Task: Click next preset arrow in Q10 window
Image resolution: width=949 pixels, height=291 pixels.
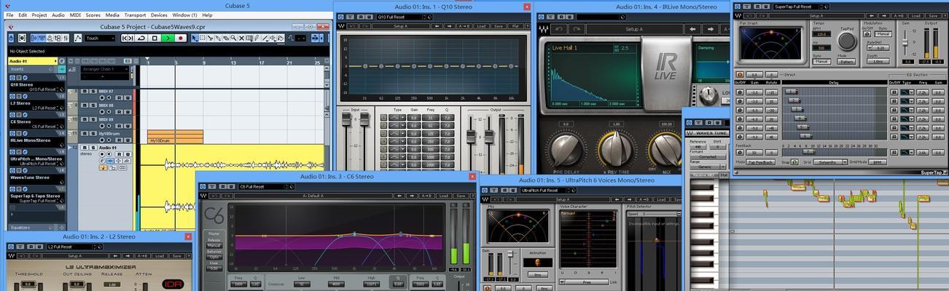Action: click(x=449, y=25)
